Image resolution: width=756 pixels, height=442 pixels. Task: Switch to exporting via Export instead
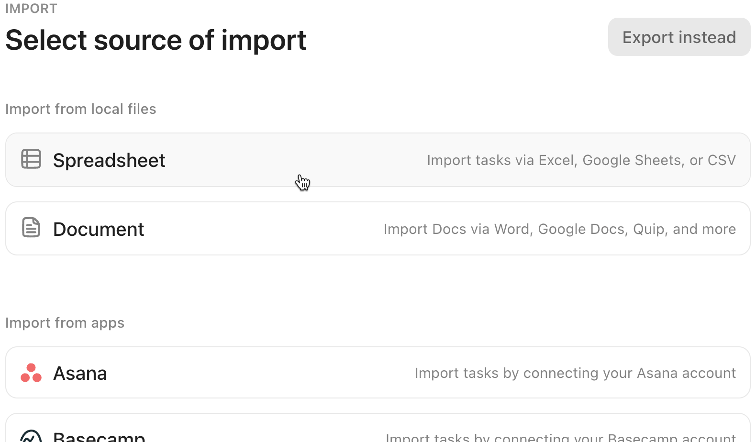(x=679, y=37)
